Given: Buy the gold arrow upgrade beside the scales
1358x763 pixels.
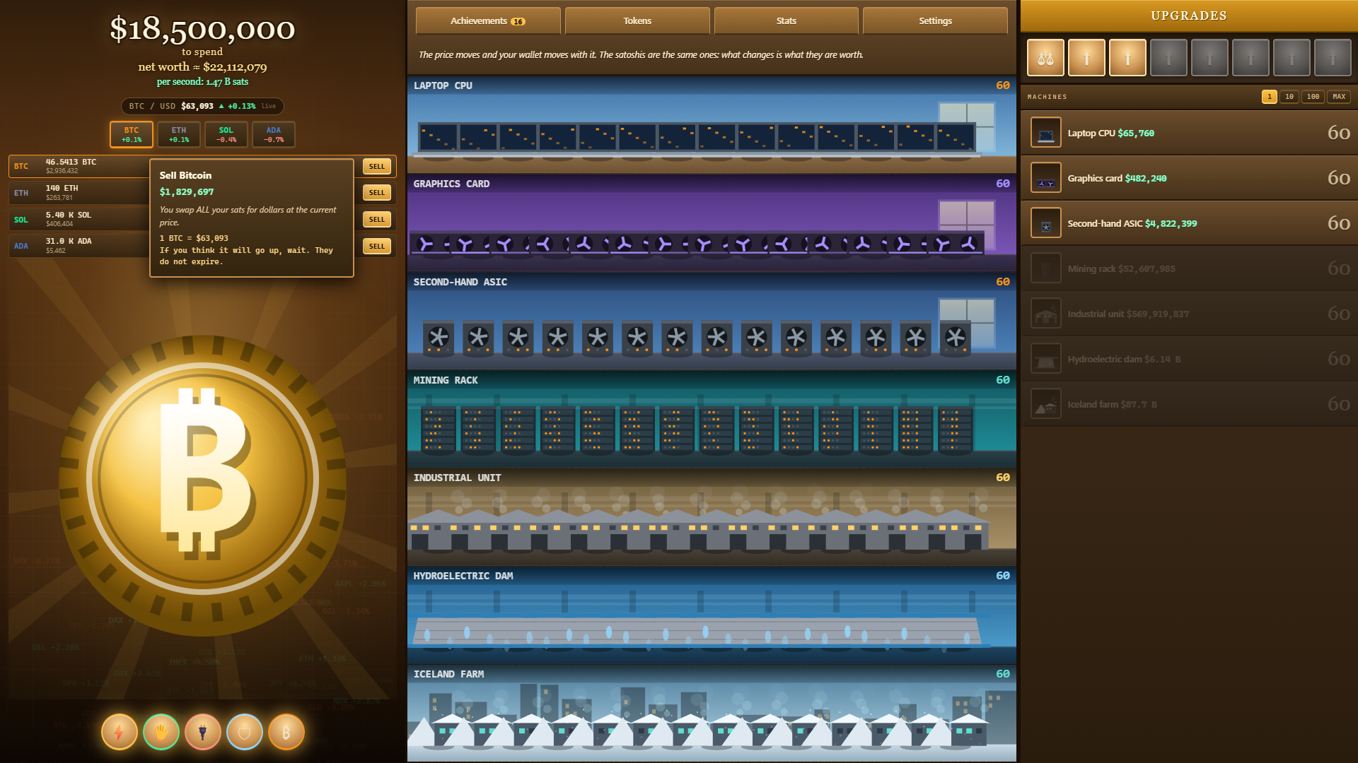Looking at the screenshot, I should coord(1086,58).
